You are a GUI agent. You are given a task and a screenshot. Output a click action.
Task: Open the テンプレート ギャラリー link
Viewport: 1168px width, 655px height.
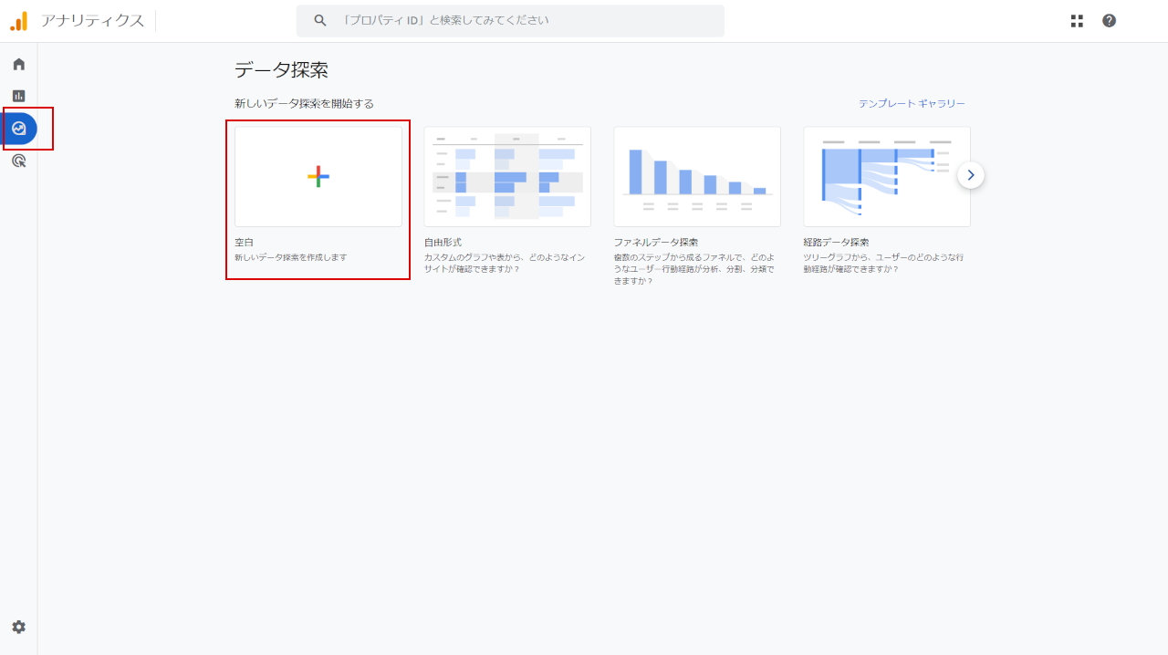click(x=911, y=104)
